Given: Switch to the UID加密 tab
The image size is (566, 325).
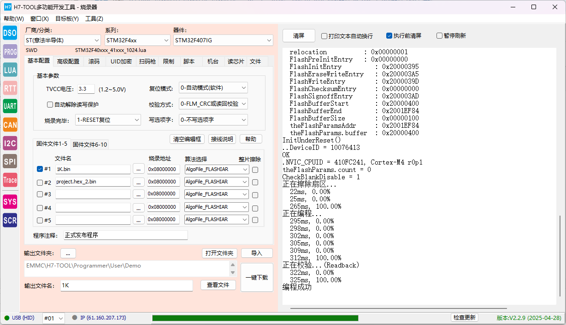Looking at the screenshot, I should click(121, 62).
